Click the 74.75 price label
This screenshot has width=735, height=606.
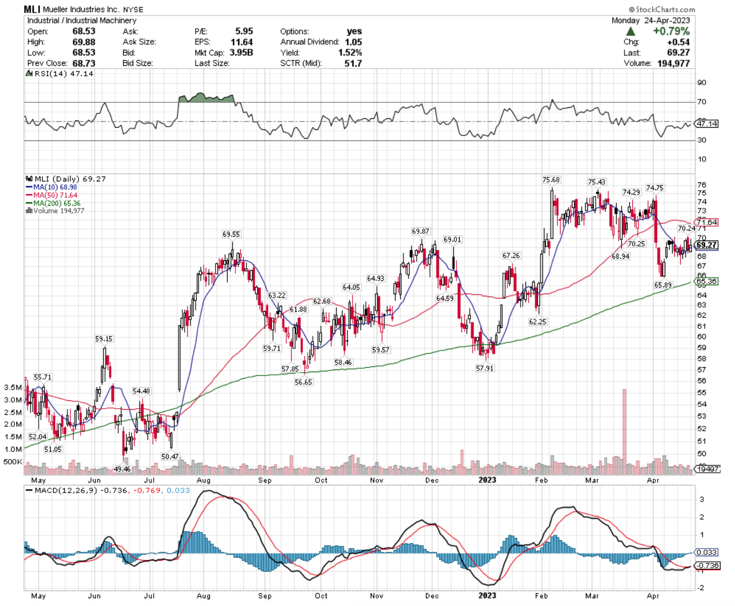coord(655,188)
